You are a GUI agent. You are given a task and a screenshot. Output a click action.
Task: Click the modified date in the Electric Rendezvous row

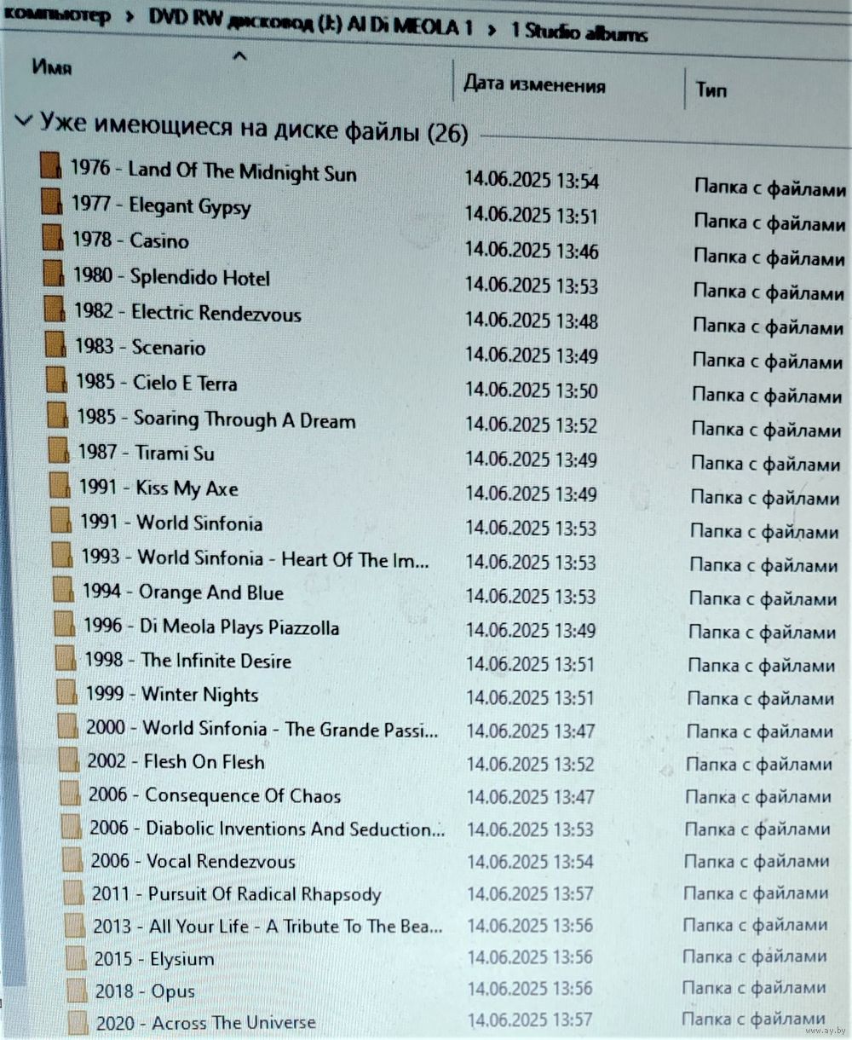coord(532,321)
